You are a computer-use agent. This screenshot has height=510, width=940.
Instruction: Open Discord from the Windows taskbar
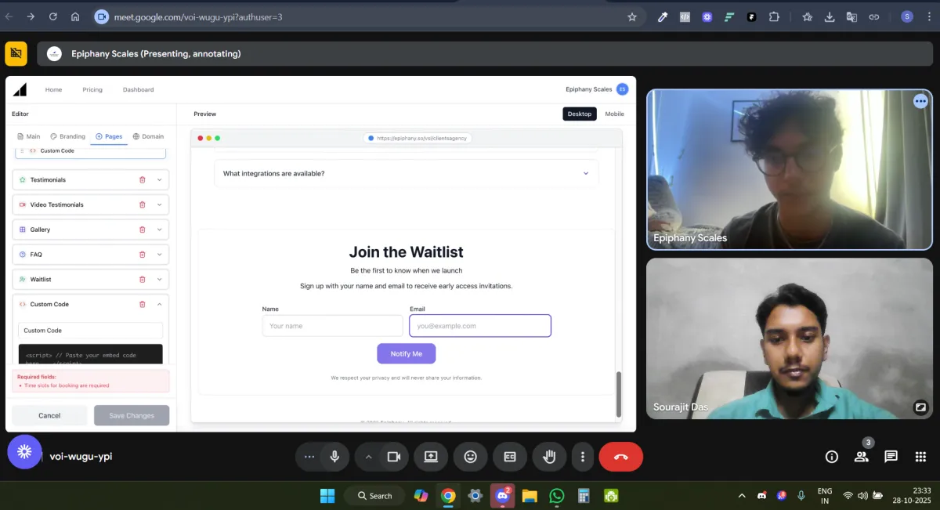coord(501,495)
